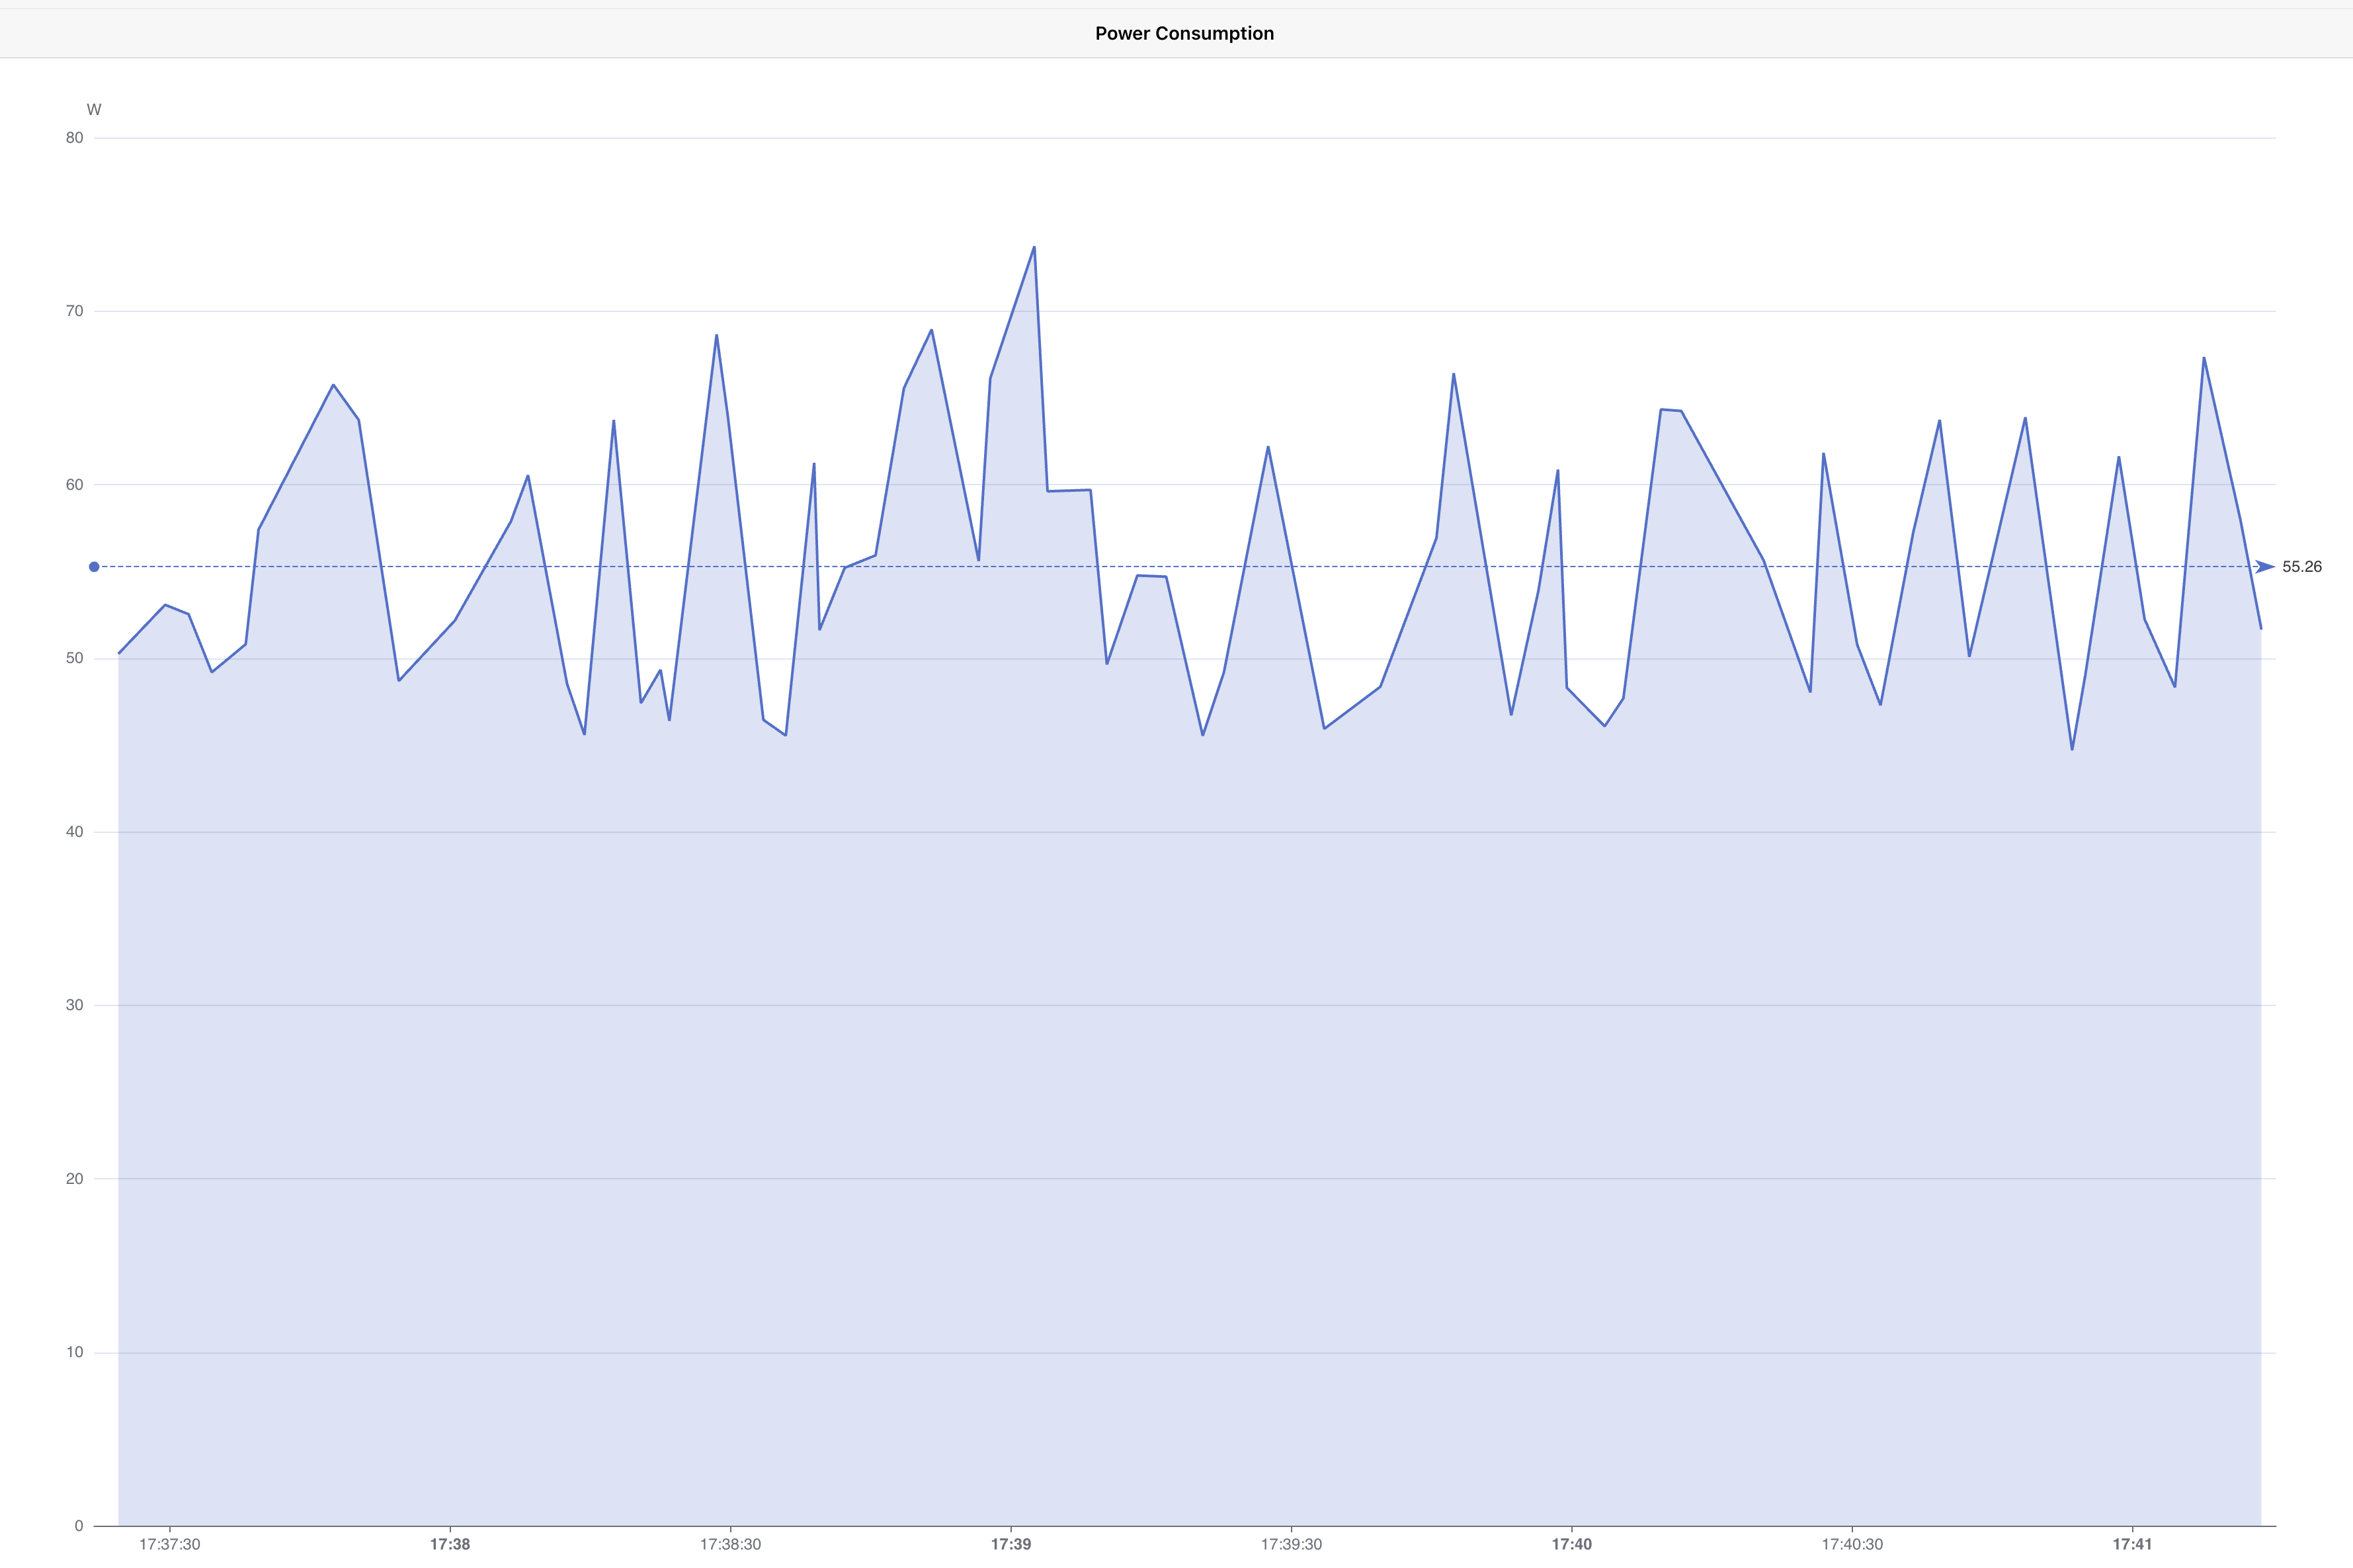Click the average line arrow end marker
The height and width of the screenshot is (1568, 2353).
click(2265, 567)
